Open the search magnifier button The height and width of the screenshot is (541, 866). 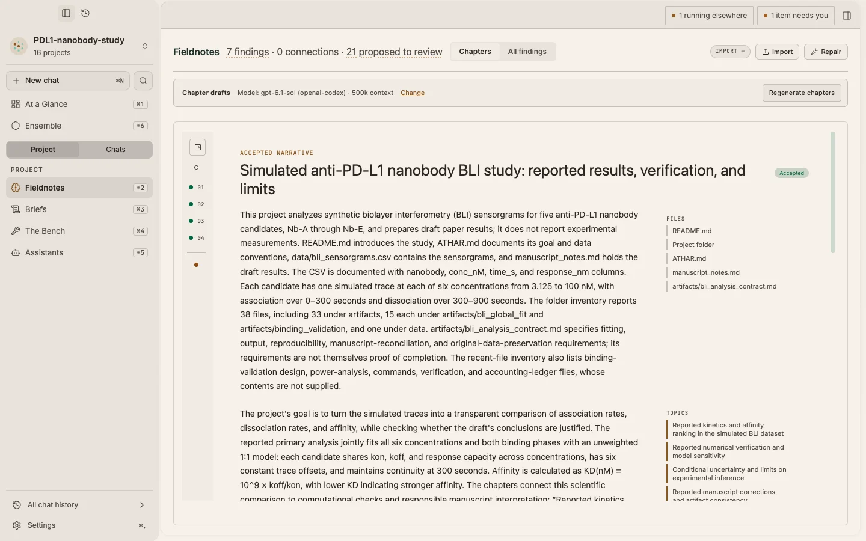pyautogui.click(x=143, y=81)
